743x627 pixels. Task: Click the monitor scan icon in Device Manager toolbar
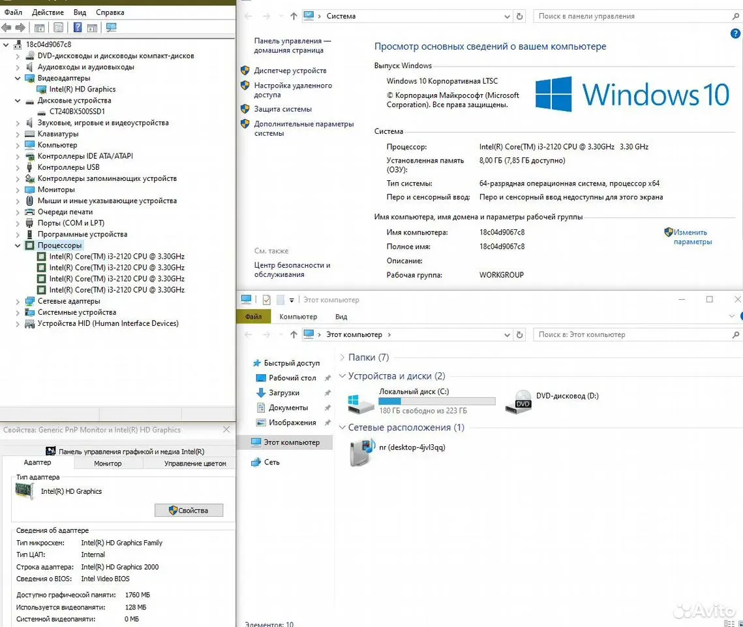pos(112,27)
